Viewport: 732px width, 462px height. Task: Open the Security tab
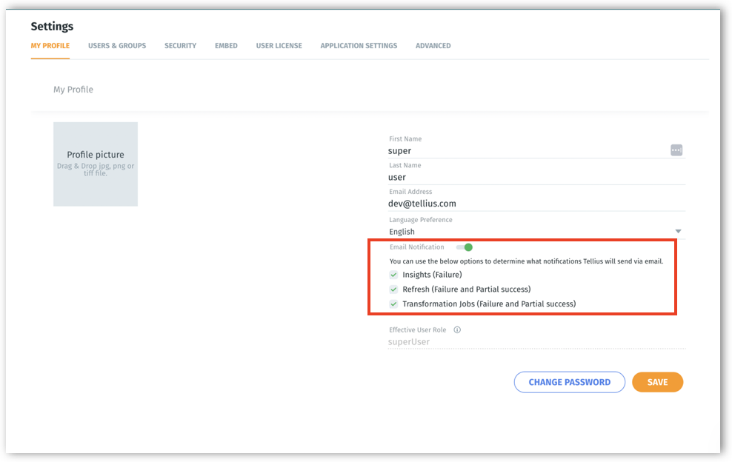pos(180,46)
